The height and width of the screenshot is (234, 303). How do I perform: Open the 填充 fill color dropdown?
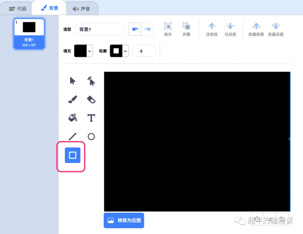[89, 51]
